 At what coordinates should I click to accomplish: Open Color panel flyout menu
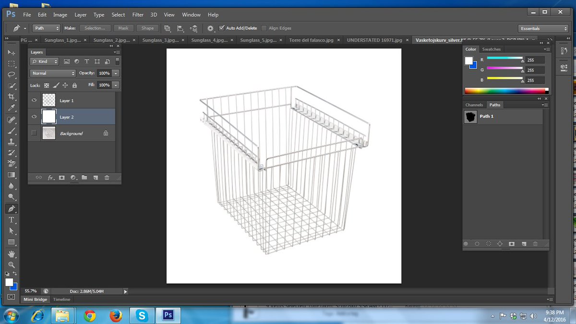pyautogui.click(x=547, y=49)
